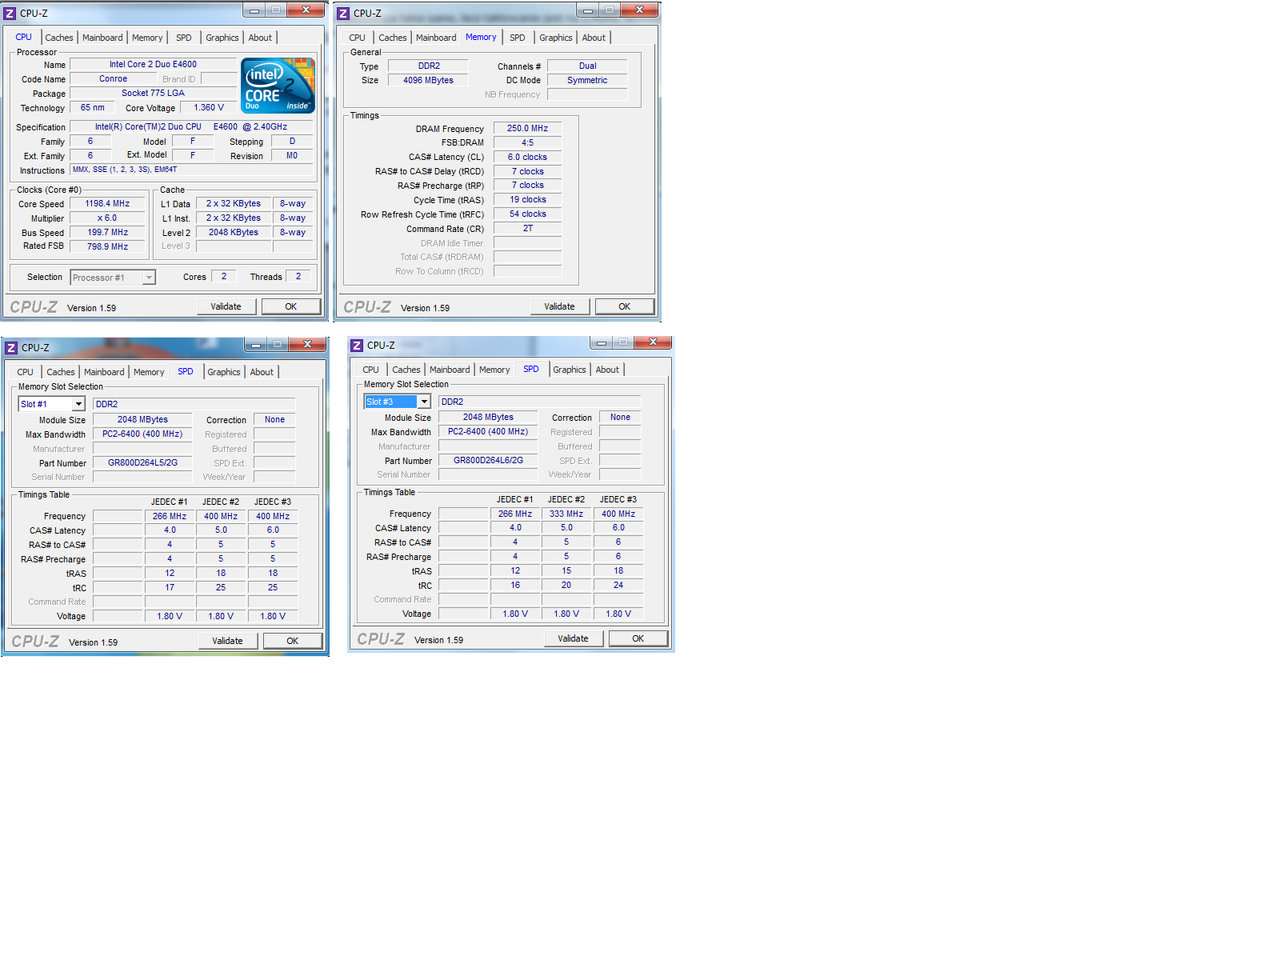
Task: Click the core voltage value "1.360 V"
Action: 209,108
